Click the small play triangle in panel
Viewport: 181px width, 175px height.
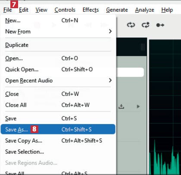pyautogui.click(x=138, y=107)
